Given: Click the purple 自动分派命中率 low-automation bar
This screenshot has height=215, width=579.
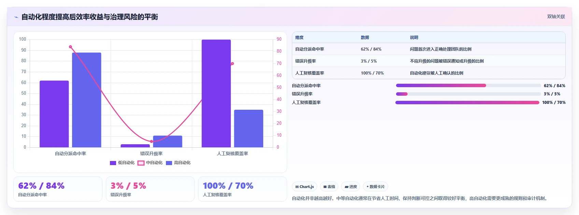Looking at the screenshot, I should coord(54,114).
